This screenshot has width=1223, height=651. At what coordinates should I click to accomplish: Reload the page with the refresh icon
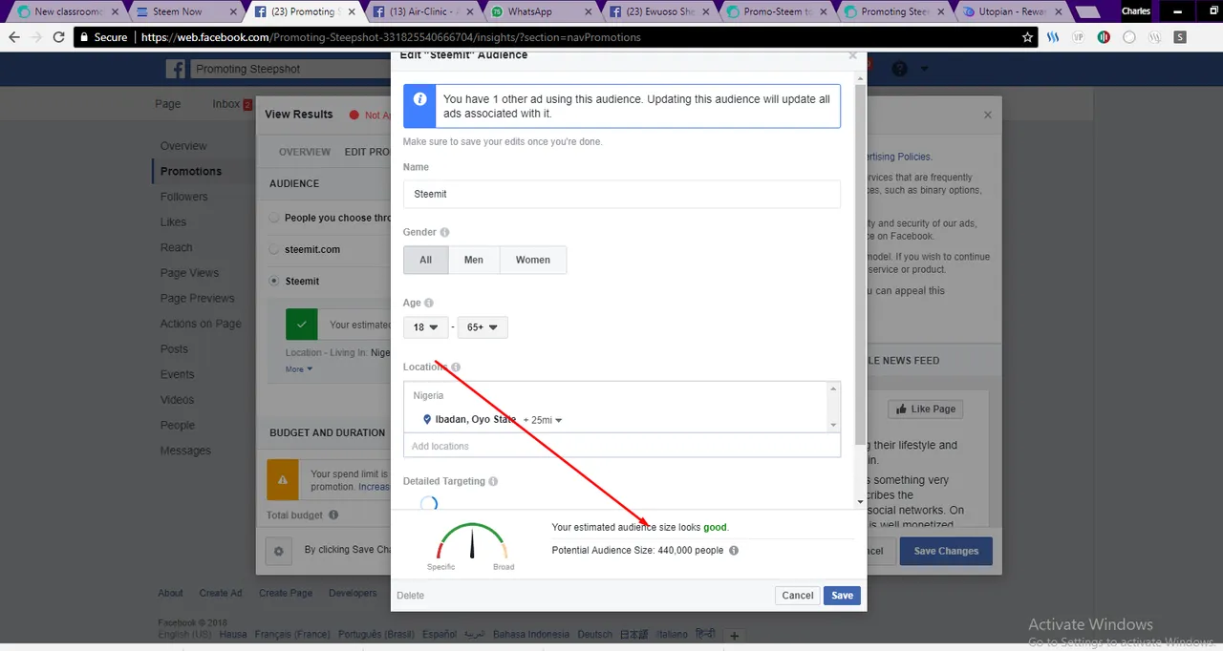(59, 37)
